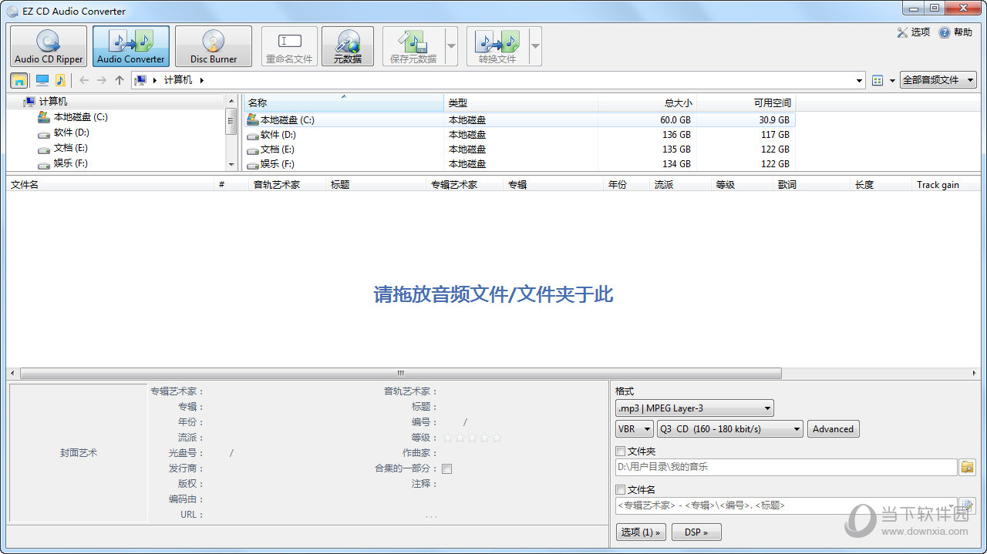The height and width of the screenshot is (554, 987).
Task: Open the Audio CD Ripper mode
Action: (x=48, y=46)
